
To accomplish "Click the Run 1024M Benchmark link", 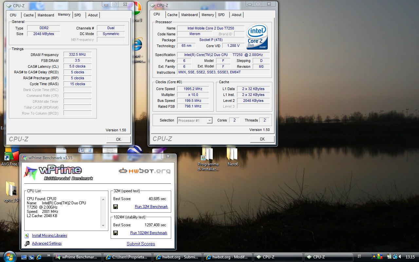I will (149, 233).
